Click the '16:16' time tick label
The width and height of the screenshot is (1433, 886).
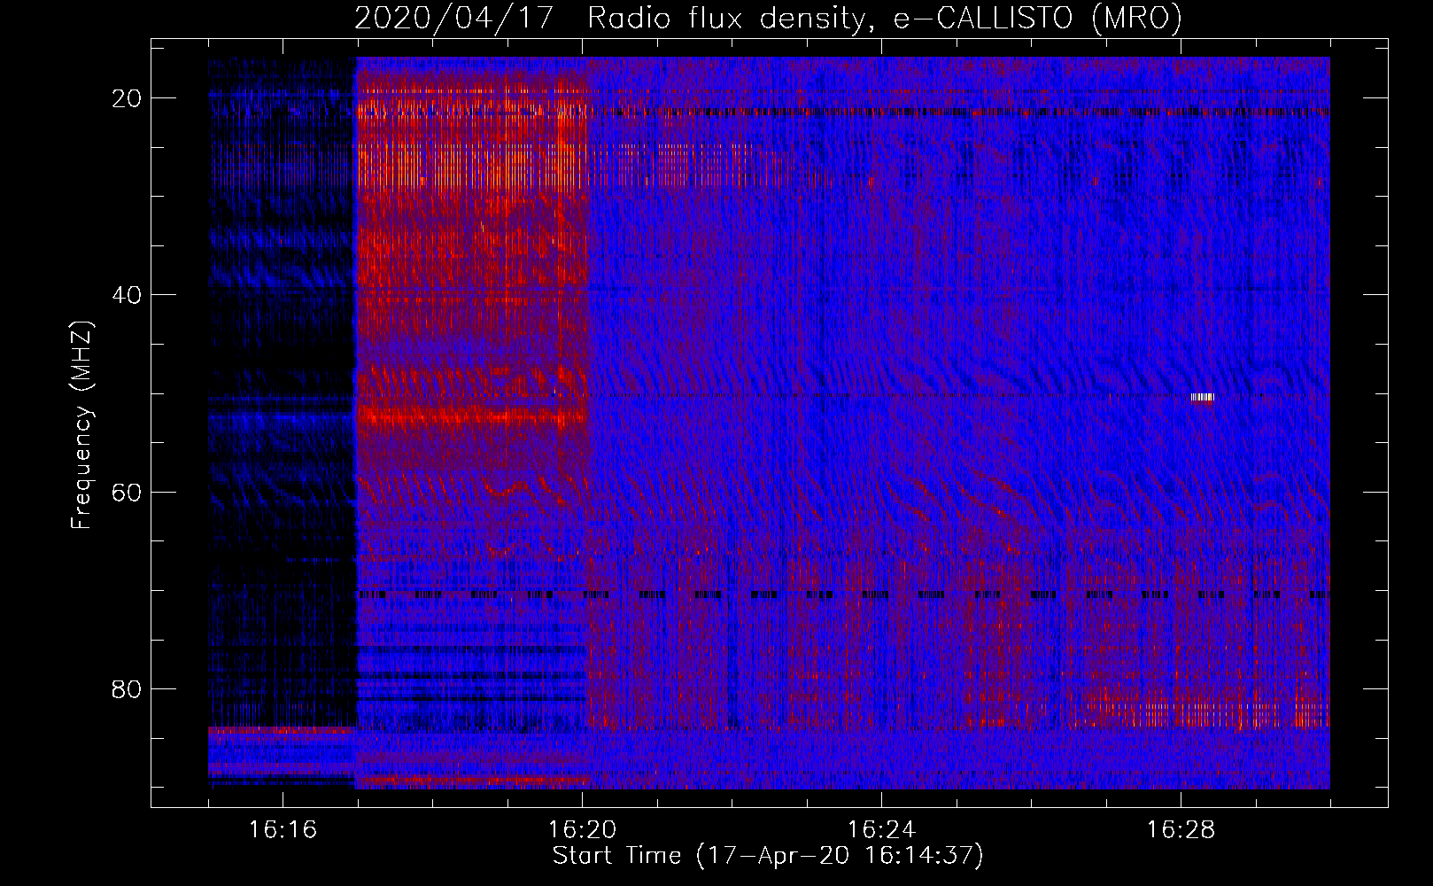point(283,829)
